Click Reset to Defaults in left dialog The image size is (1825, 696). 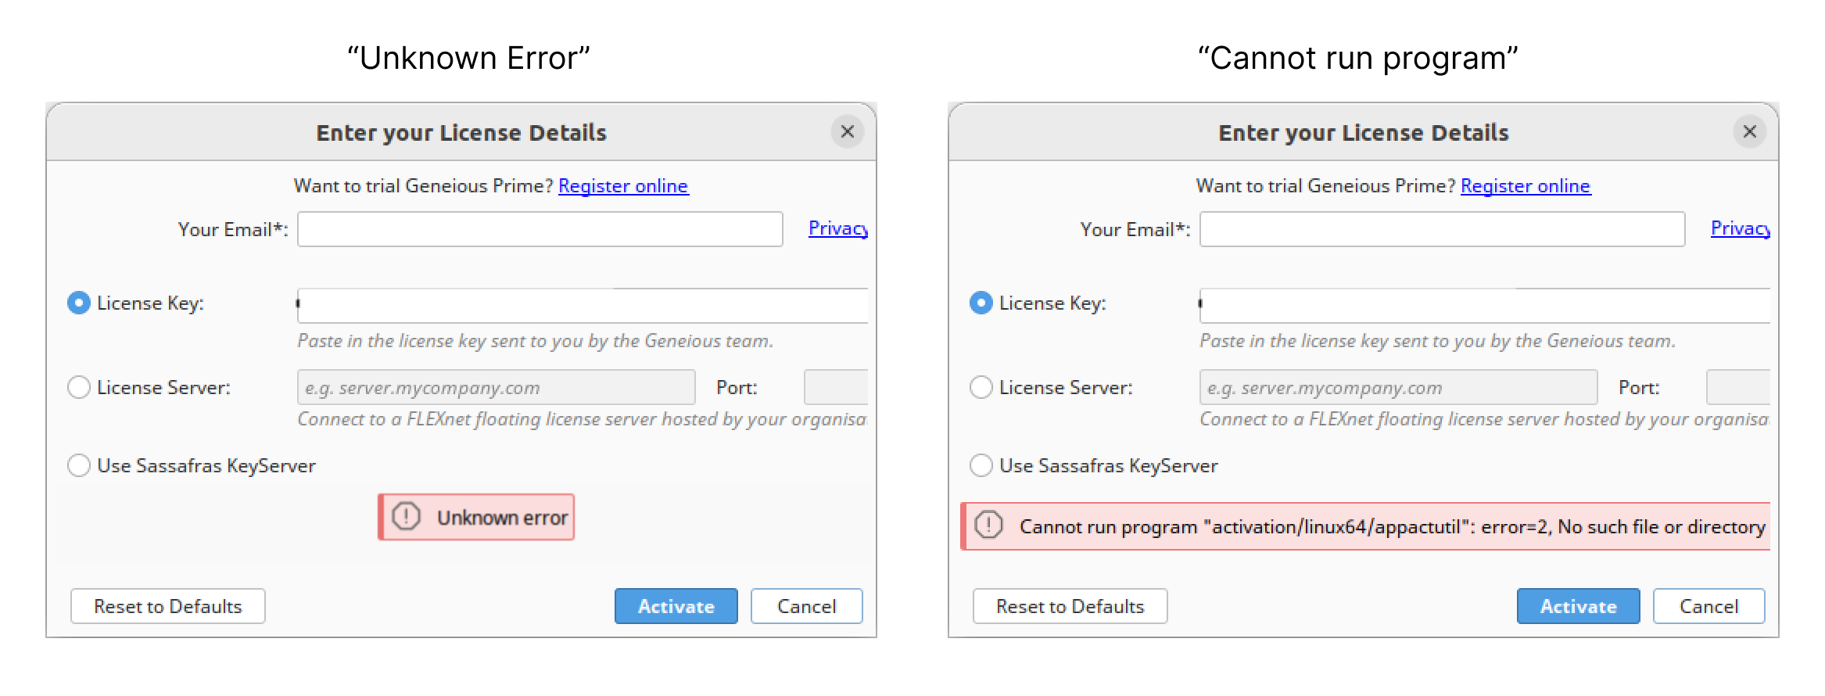tap(168, 606)
